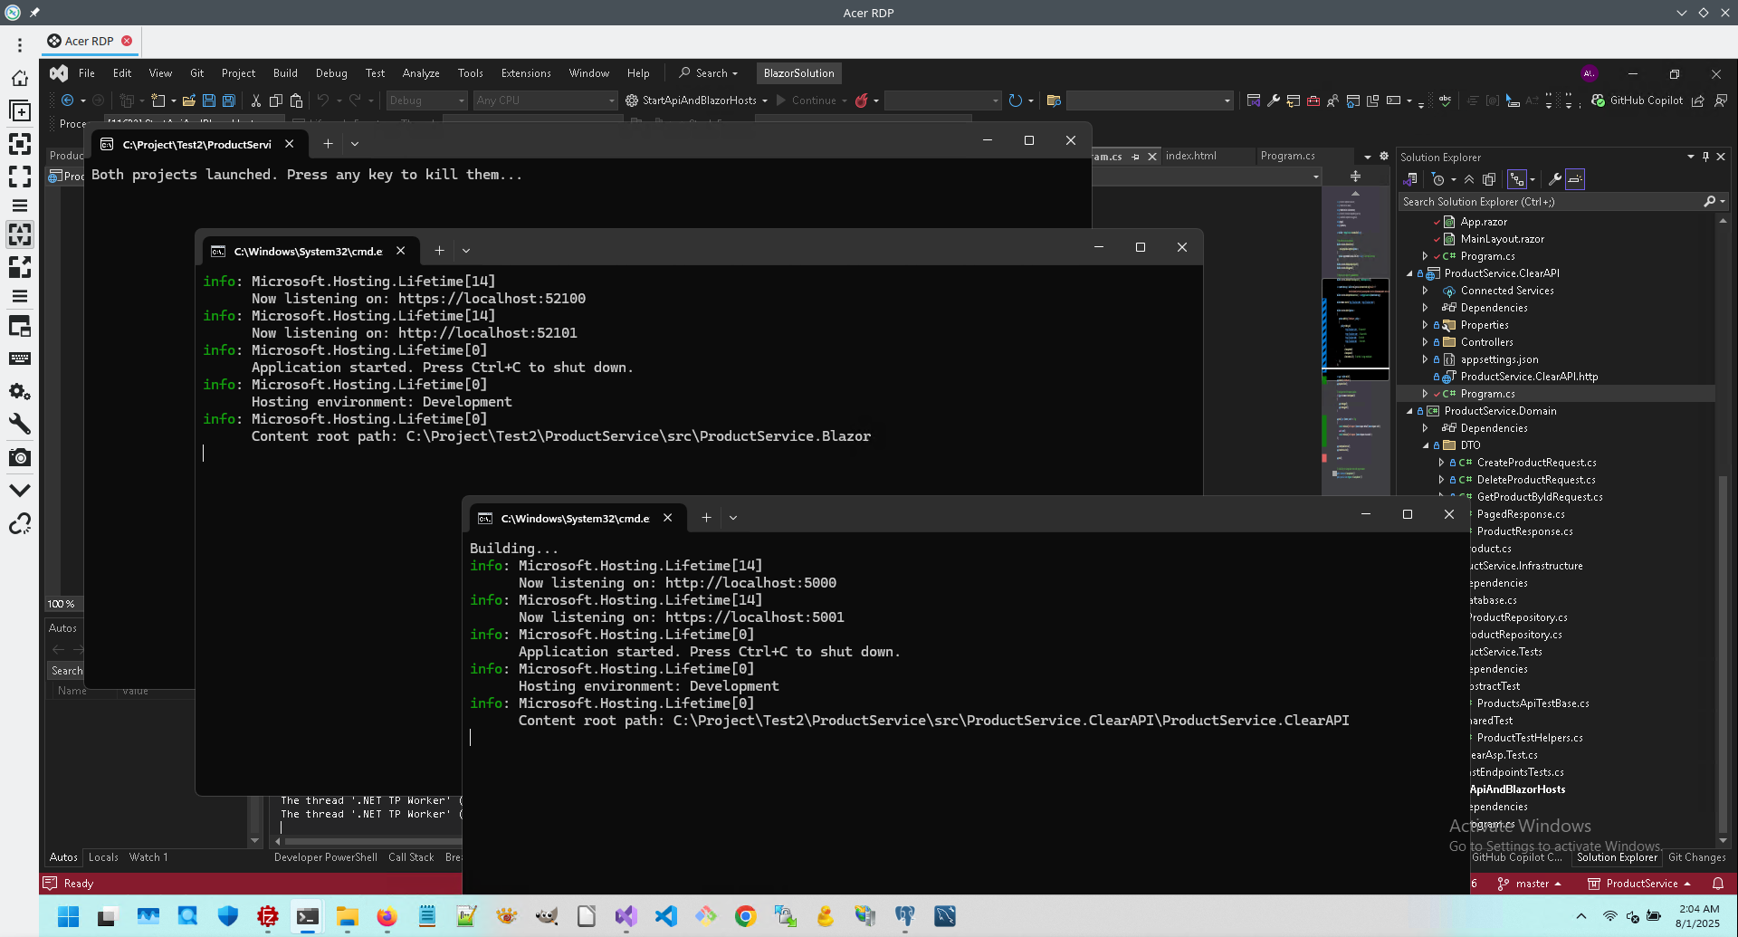The height and width of the screenshot is (937, 1738).
Task: Click the Visual Studio Search button
Action: click(709, 73)
